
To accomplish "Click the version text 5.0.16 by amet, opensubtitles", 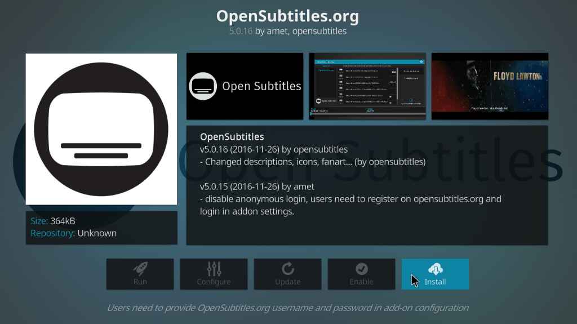I will (x=288, y=31).
